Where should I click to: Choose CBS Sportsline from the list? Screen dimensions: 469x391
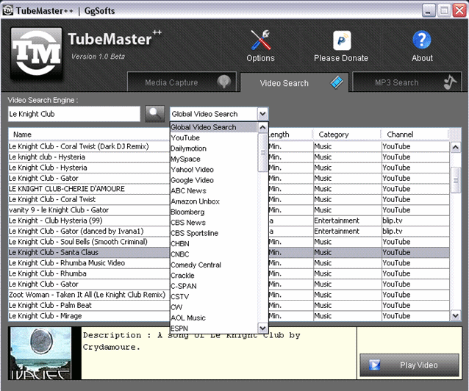point(214,233)
